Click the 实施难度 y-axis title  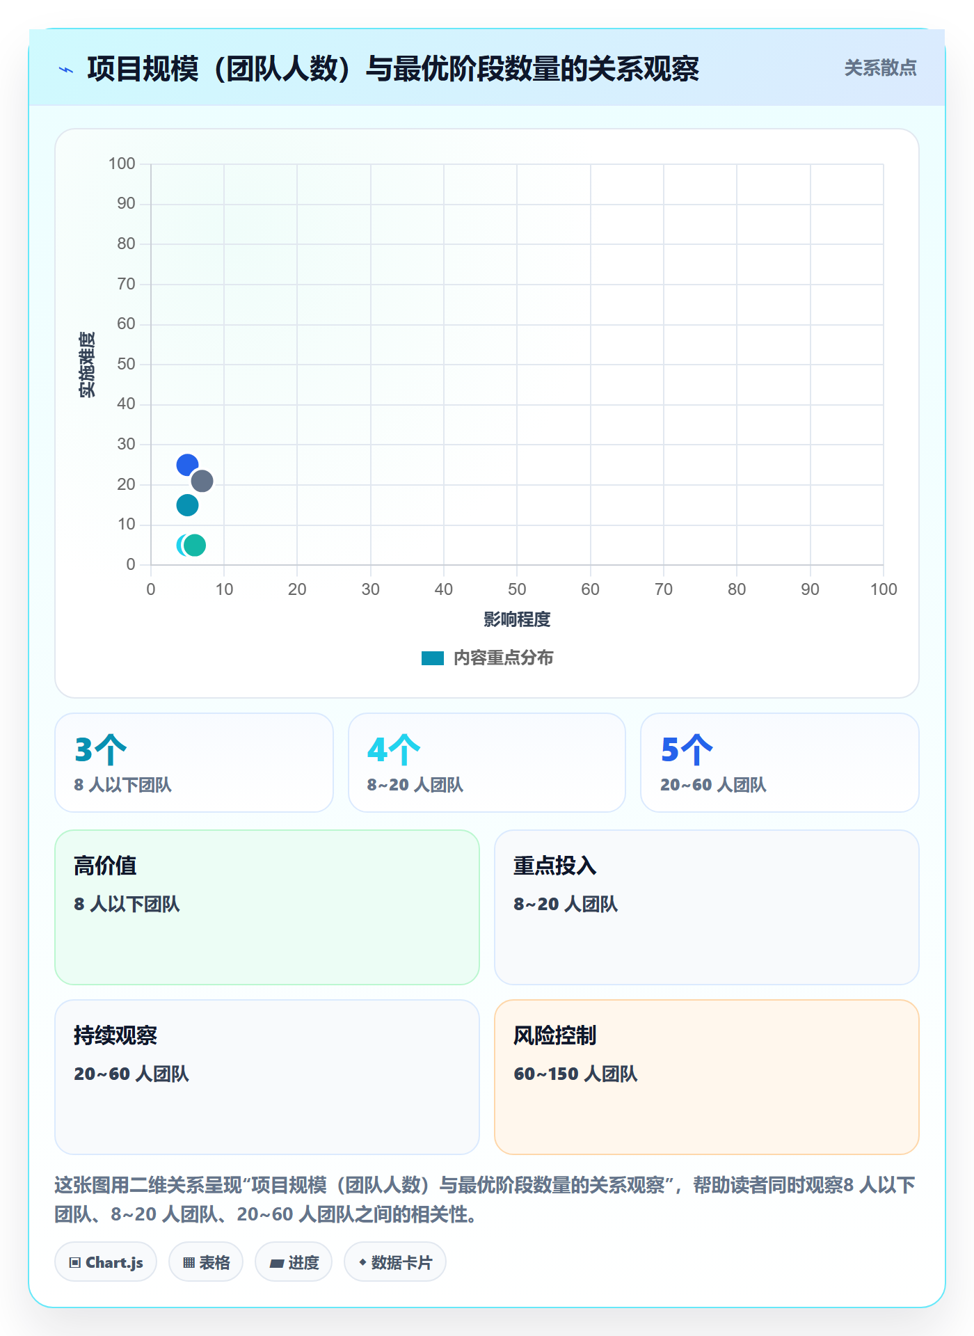click(x=87, y=365)
